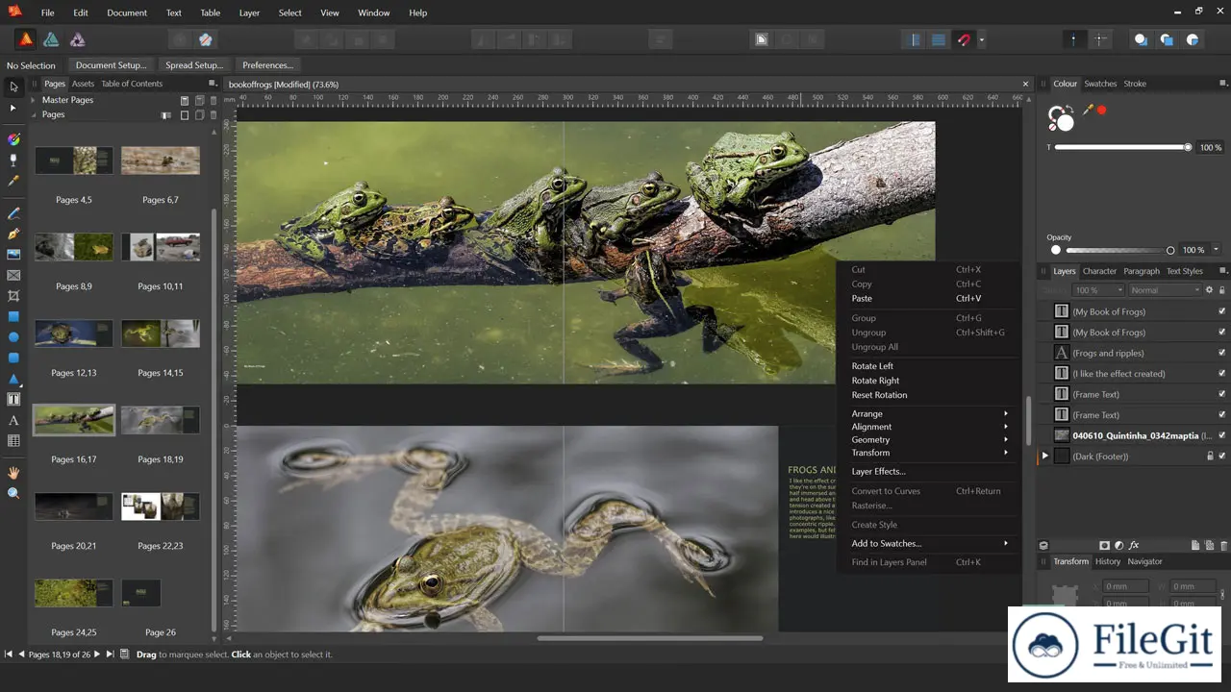This screenshot has height=692, width=1231.
Task: Select the Move tool arrow
Action: 13,86
